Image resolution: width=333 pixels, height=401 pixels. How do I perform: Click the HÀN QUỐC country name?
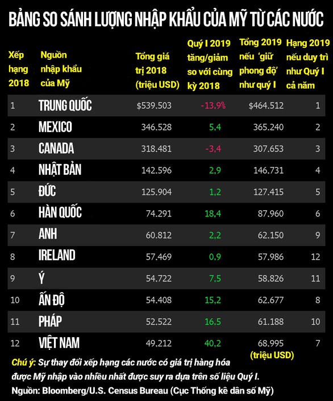coord(60,212)
